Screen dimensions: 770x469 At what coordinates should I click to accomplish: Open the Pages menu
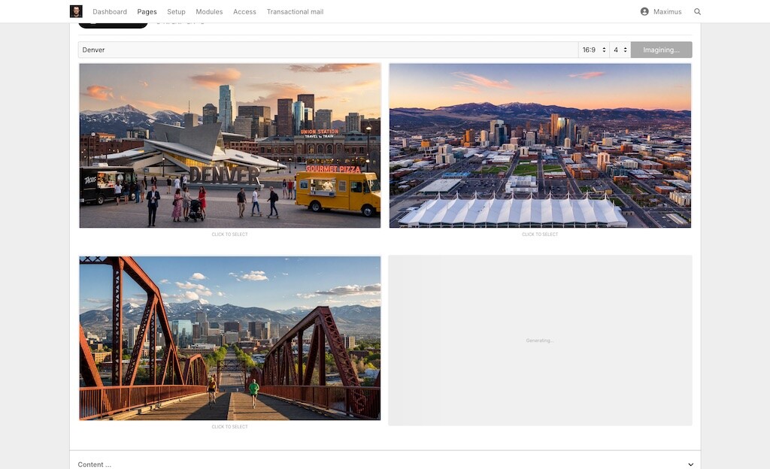tap(147, 12)
